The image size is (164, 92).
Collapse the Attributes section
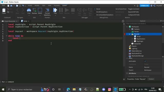(127, 73)
